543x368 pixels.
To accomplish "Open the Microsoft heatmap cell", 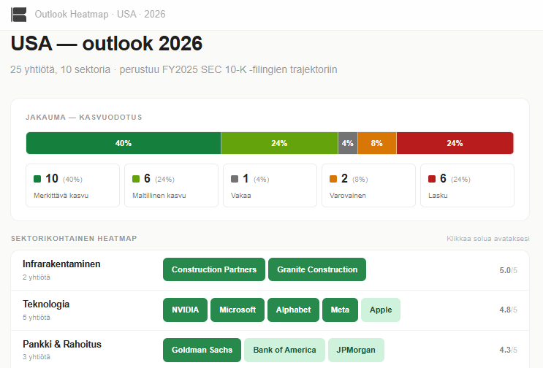I will pyautogui.click(x=238, y=310).
